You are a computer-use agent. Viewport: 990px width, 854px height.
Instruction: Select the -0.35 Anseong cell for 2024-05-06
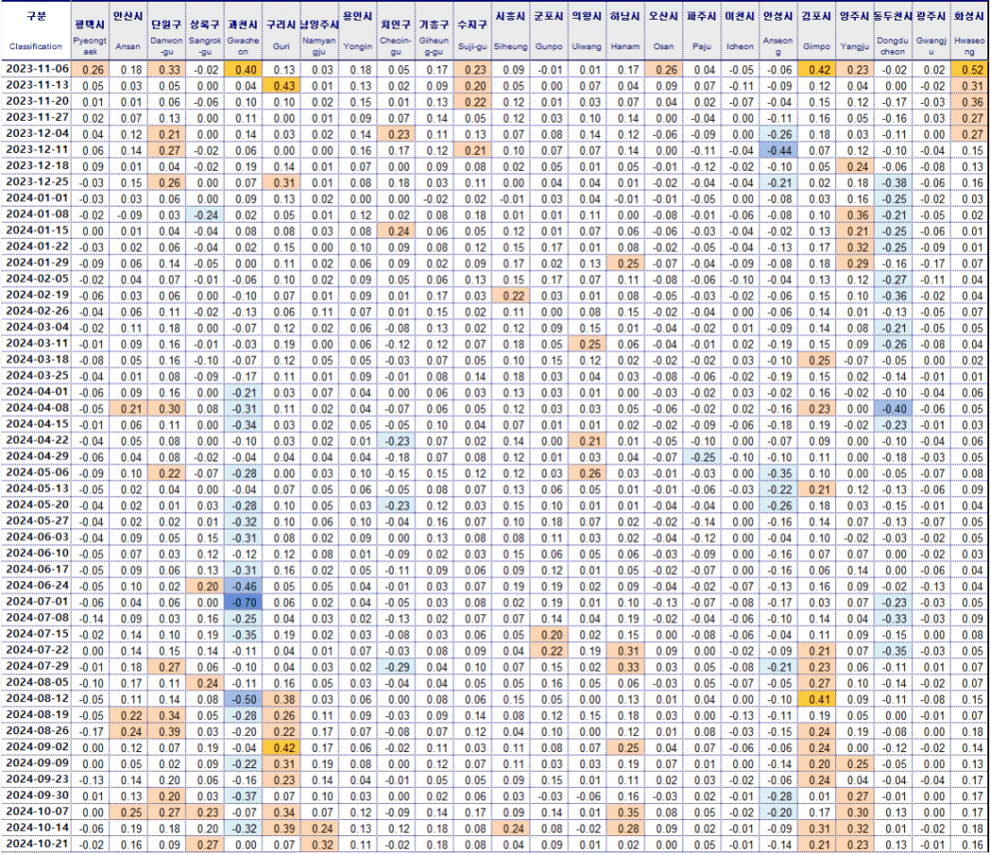coord(778,473)
